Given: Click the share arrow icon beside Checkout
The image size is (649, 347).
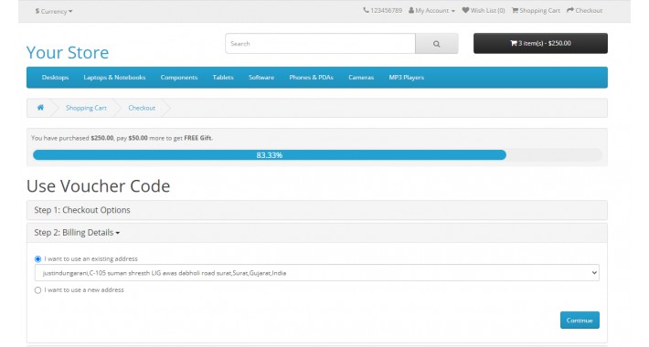Looking at the screenshot, I should (x=570, y=10).
